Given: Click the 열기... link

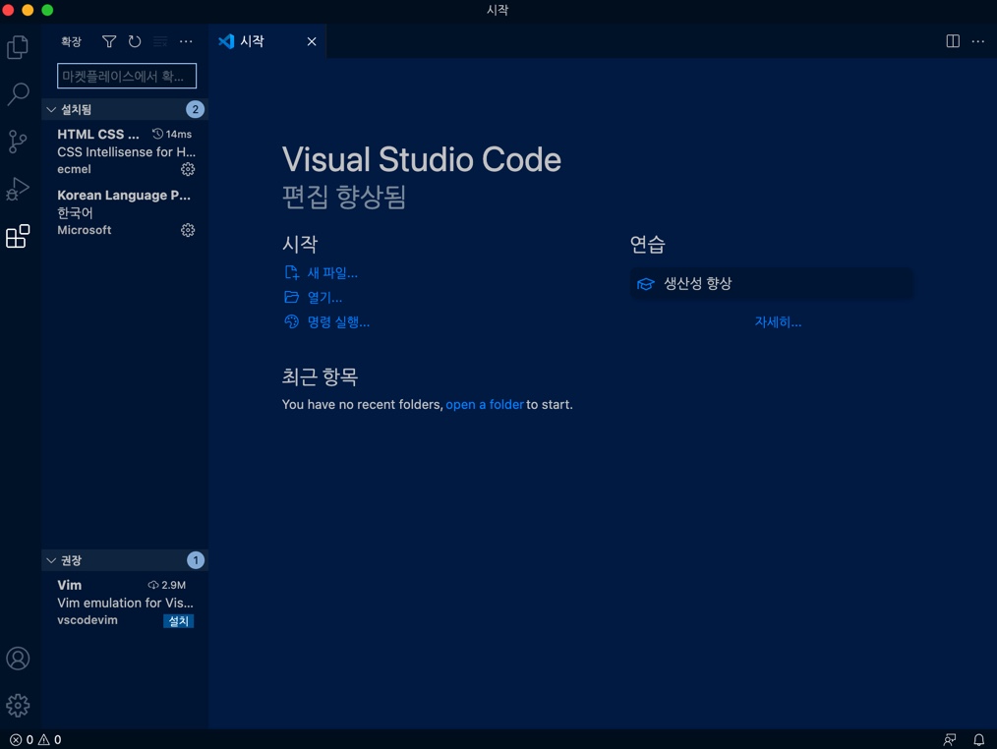Looking at the screenshot, I should point(324,297).
